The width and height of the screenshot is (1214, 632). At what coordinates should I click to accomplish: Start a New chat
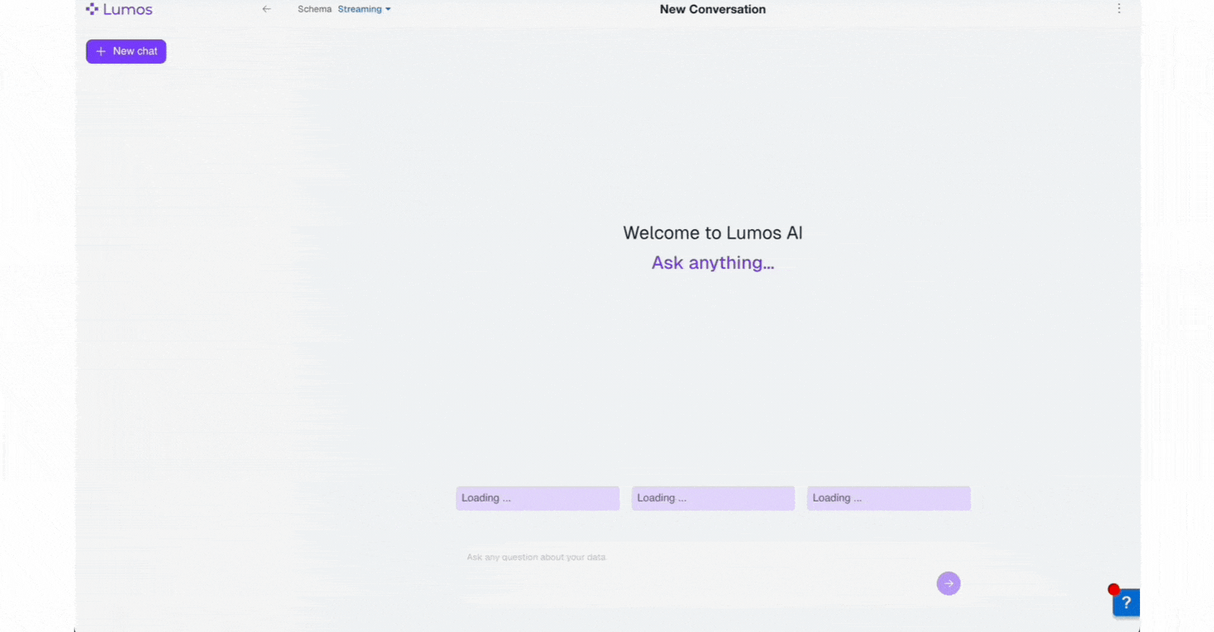click(126, 51)
